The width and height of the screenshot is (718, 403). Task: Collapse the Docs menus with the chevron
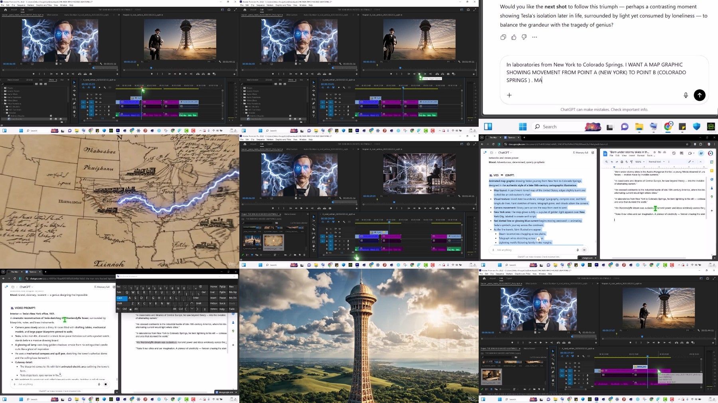coord(700,162)
